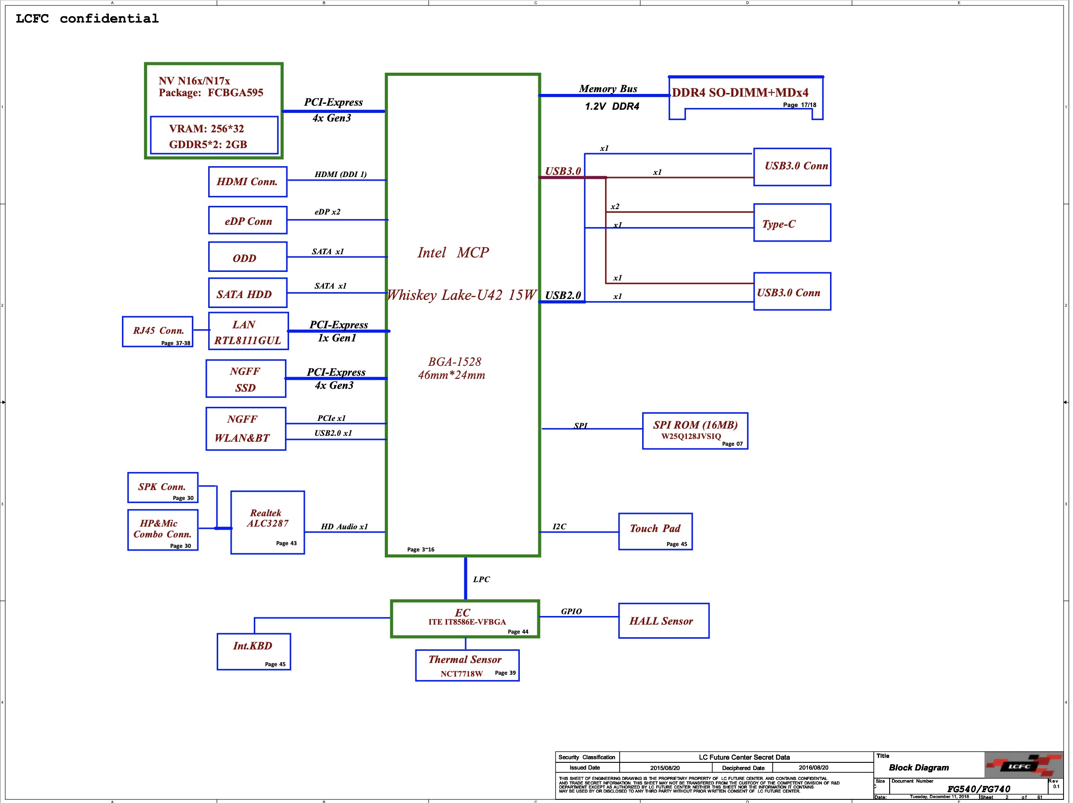Click the "LAN RTL8111GUL" block
Screen dimensions: 1073x803
click(x=248, y=331)
